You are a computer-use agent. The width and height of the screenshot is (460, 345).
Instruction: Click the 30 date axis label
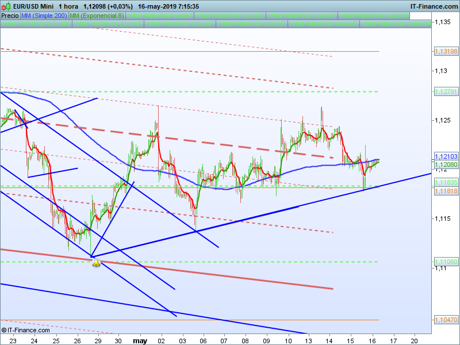[x=118, y=340]
